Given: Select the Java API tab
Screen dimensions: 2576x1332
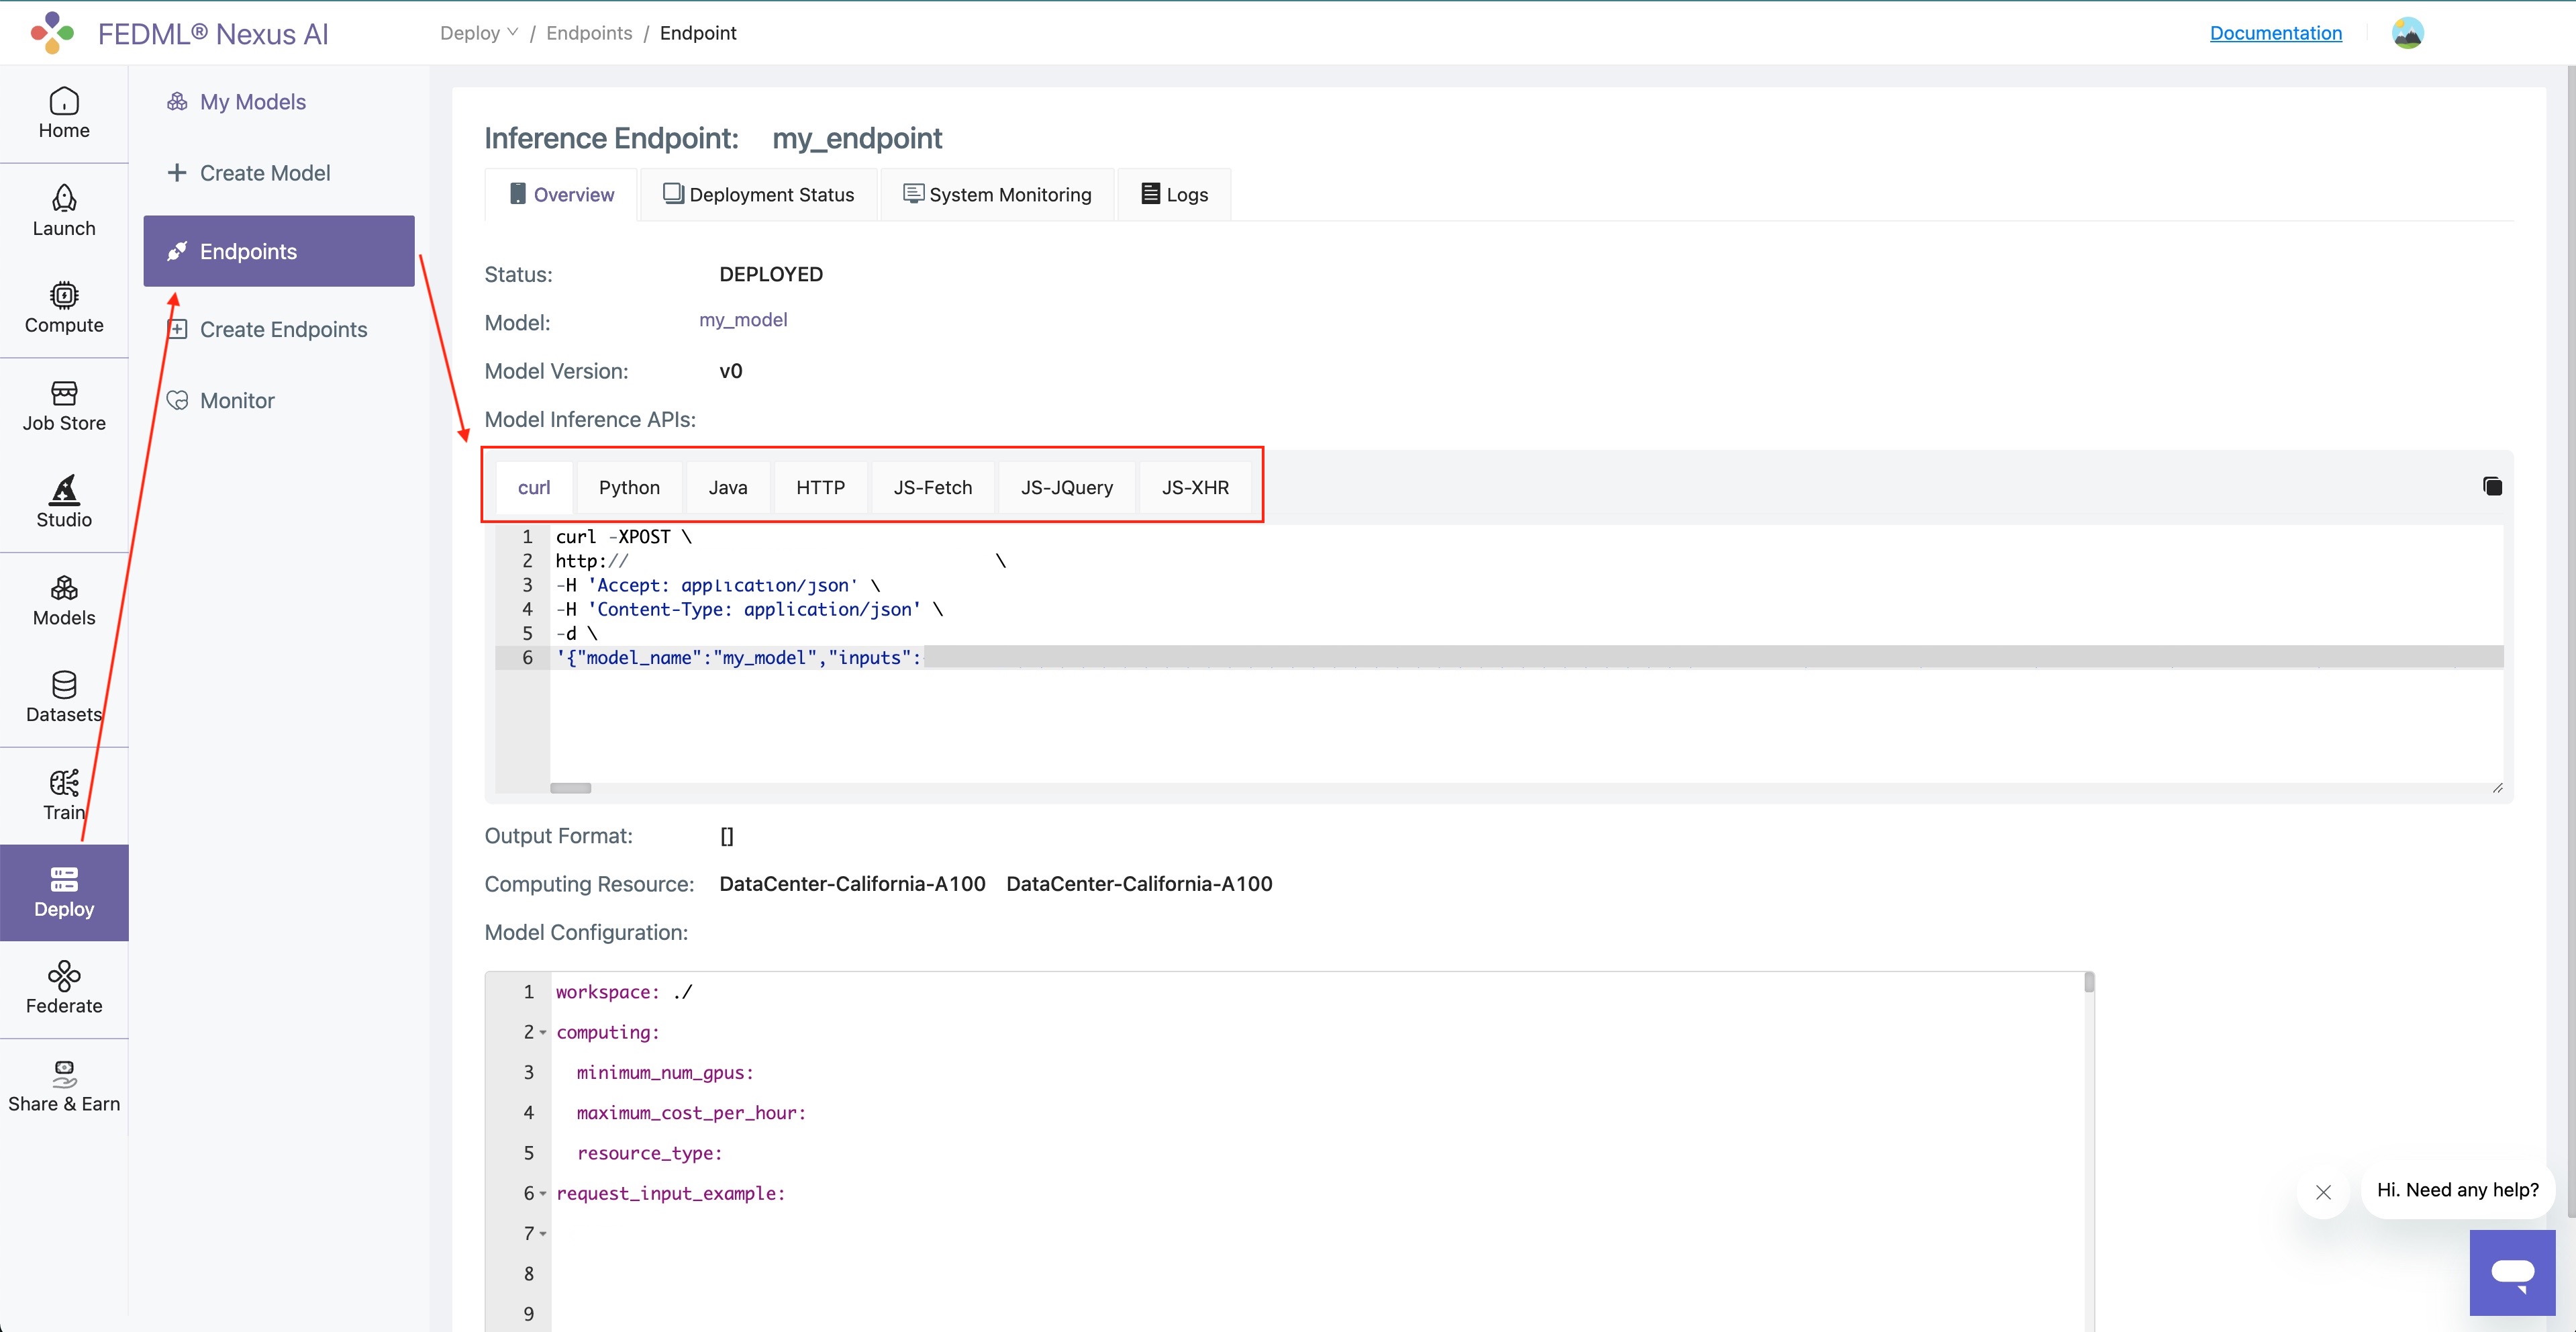Looking at the screenshot, I should (x=728, y=487).
